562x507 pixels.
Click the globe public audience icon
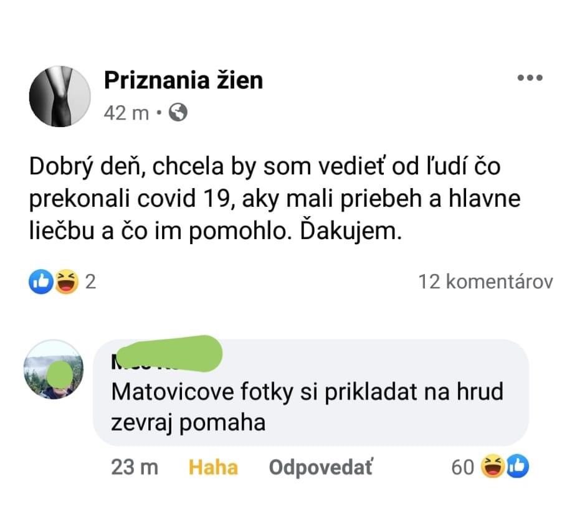[x=178, y=113]
